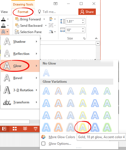
Task: Open More Glow Colors
Action: tap(62, 137)
